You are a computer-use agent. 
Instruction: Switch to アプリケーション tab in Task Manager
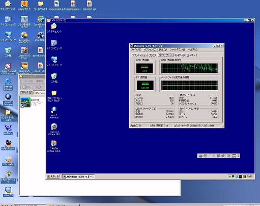tap(139, 55)
